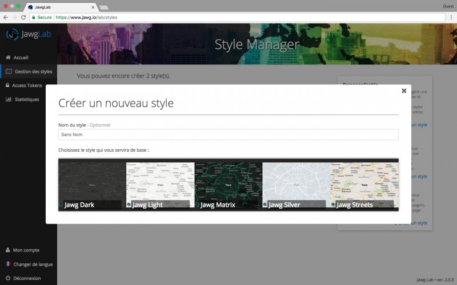Pick the Jawg Silver base style thumbnail

click(x=296, y=185)
